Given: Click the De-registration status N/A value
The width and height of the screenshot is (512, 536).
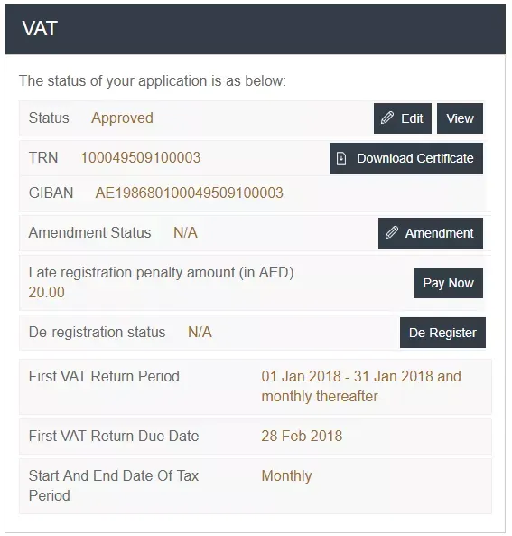Looking at the screenshot, I should (x=200, y=333).
